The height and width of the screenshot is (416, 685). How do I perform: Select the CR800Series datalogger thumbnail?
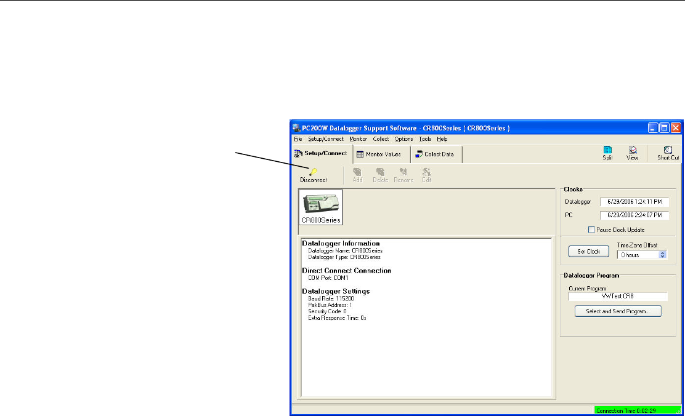click(x=321, y=207)
